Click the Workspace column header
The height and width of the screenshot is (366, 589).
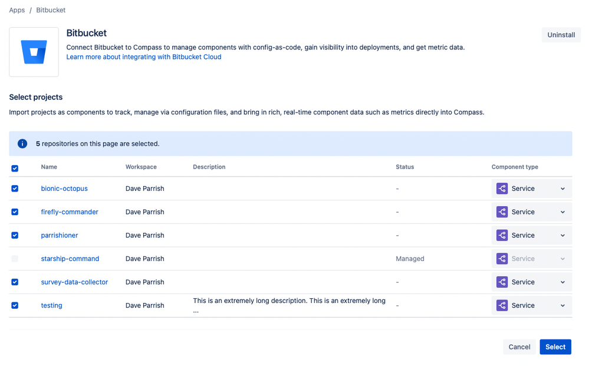(141, 167)
